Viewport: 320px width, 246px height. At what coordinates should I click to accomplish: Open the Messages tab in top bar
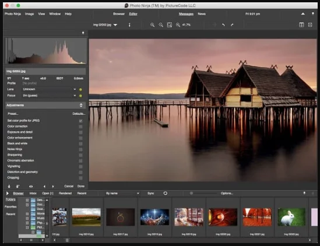point(186,14)
